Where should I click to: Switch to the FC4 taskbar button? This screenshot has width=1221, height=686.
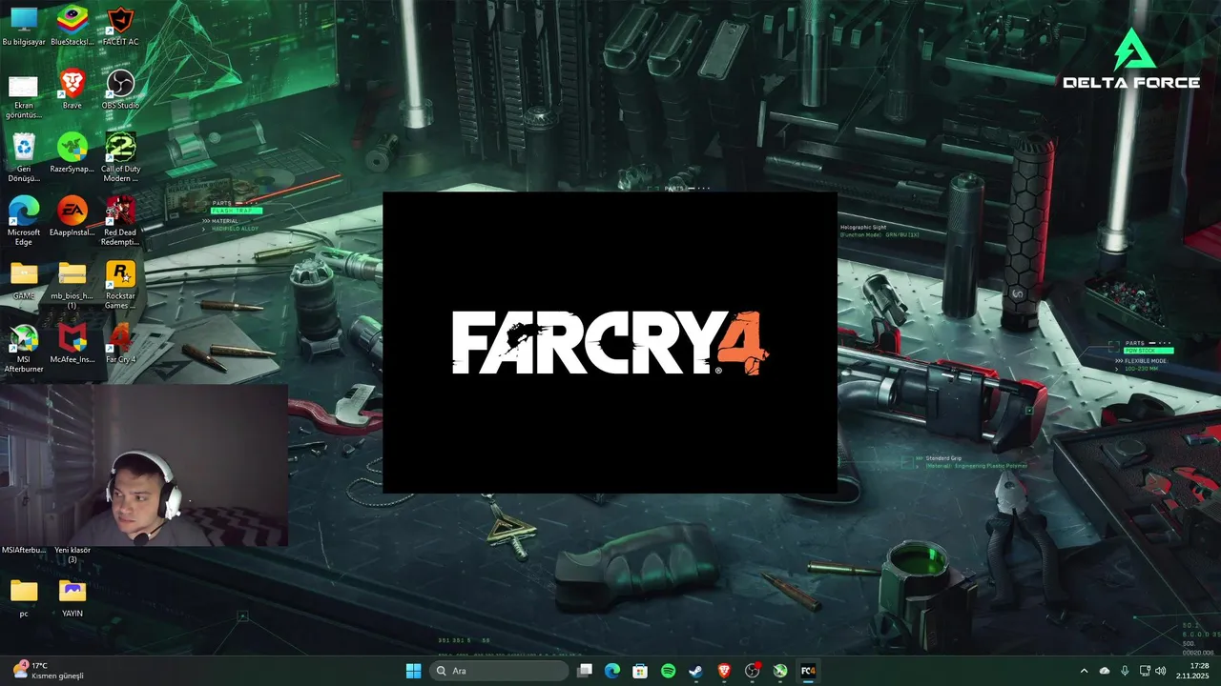[808, 671]
